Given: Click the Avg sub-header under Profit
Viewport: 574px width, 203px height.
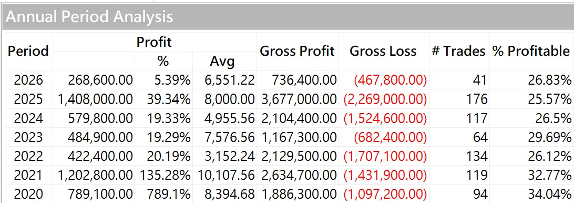Looking at the screenshot, I should [222, 62].
